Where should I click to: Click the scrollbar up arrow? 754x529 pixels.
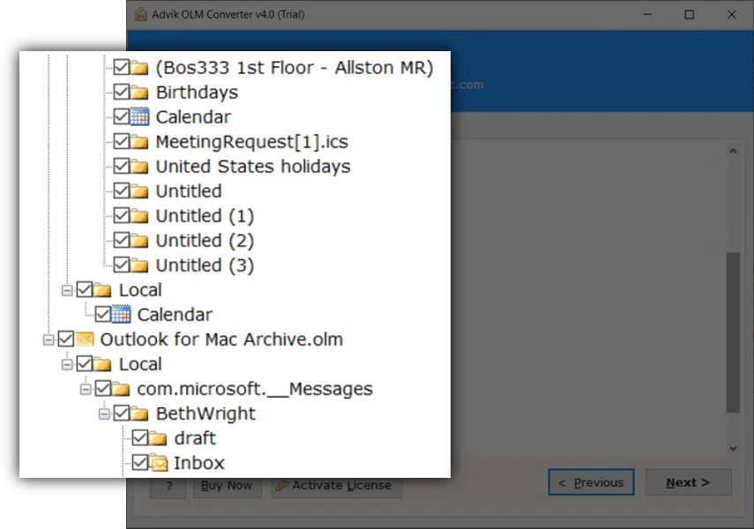tap(733, 151)
